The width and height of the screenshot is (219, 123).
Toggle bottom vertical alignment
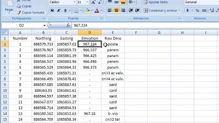pos(123,2)
